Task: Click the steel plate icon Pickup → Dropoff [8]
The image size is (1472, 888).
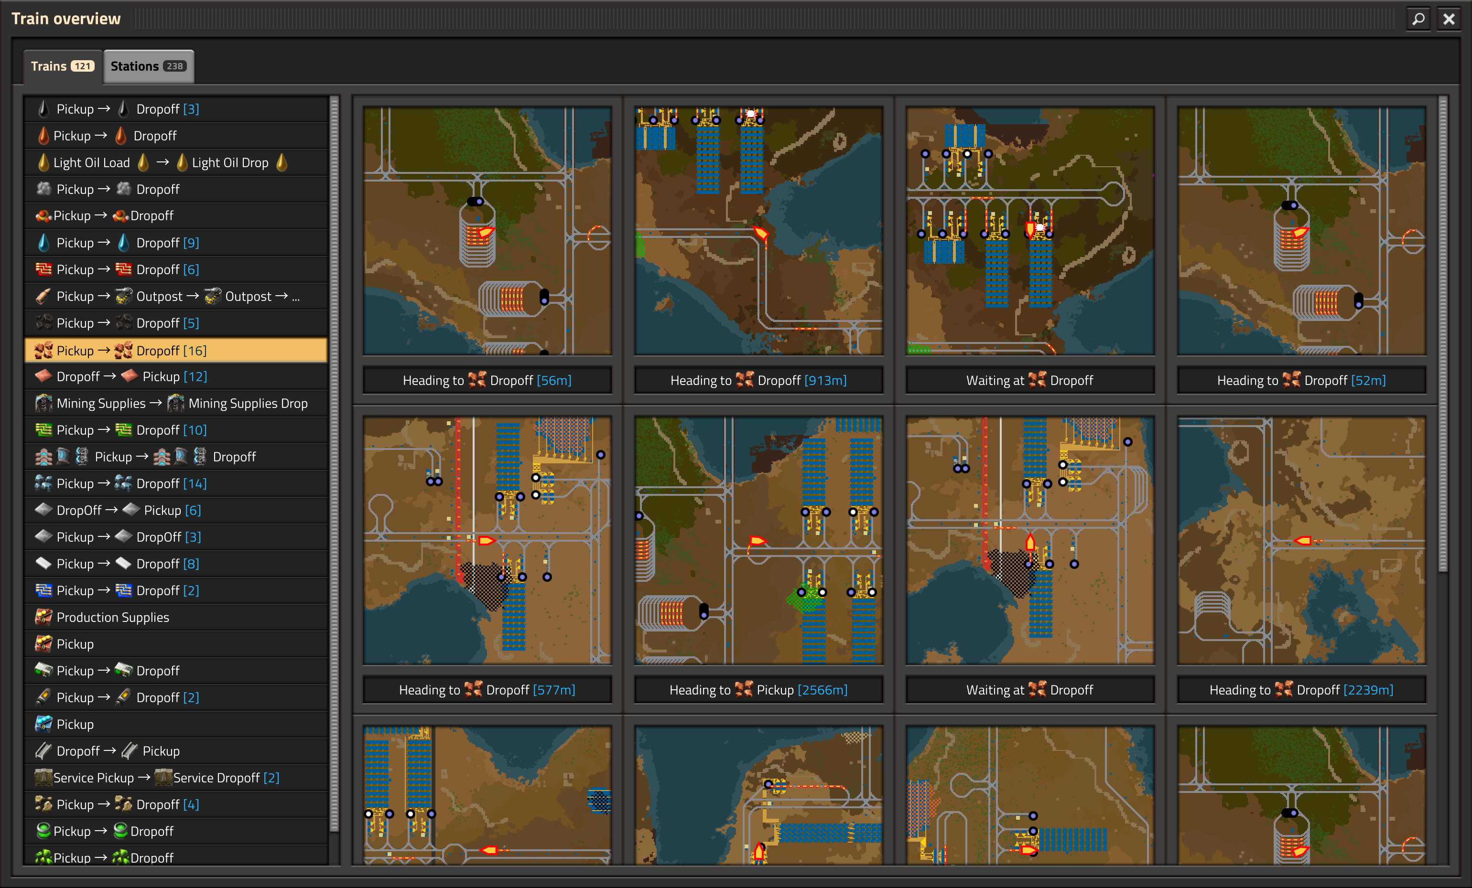Action: [43, 563]
